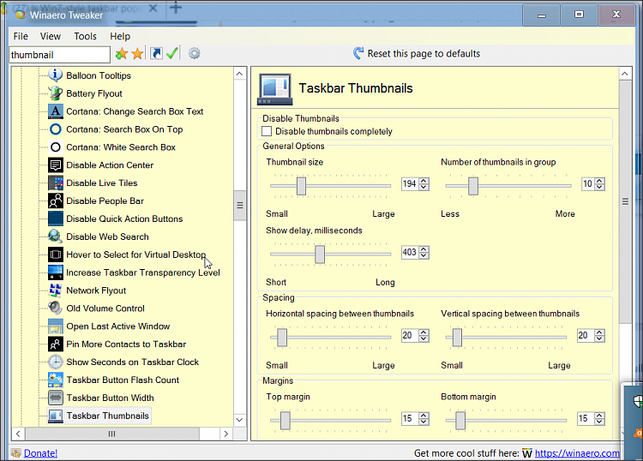Click the Disable Quick Action Buttons icon
This screenshot has height=461, width=643.
[56, 219]
